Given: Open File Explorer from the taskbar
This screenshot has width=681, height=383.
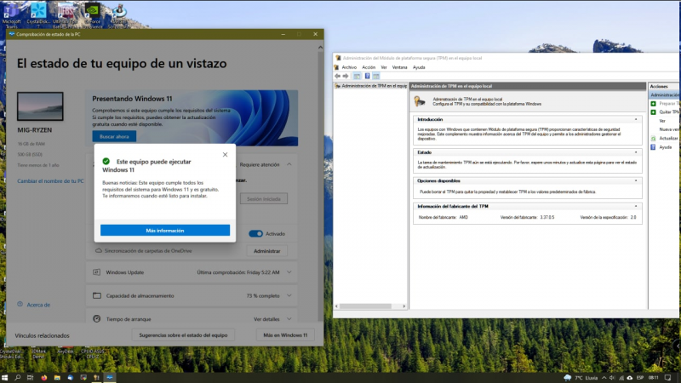Looking at the screenshot, I should [57, 378].
